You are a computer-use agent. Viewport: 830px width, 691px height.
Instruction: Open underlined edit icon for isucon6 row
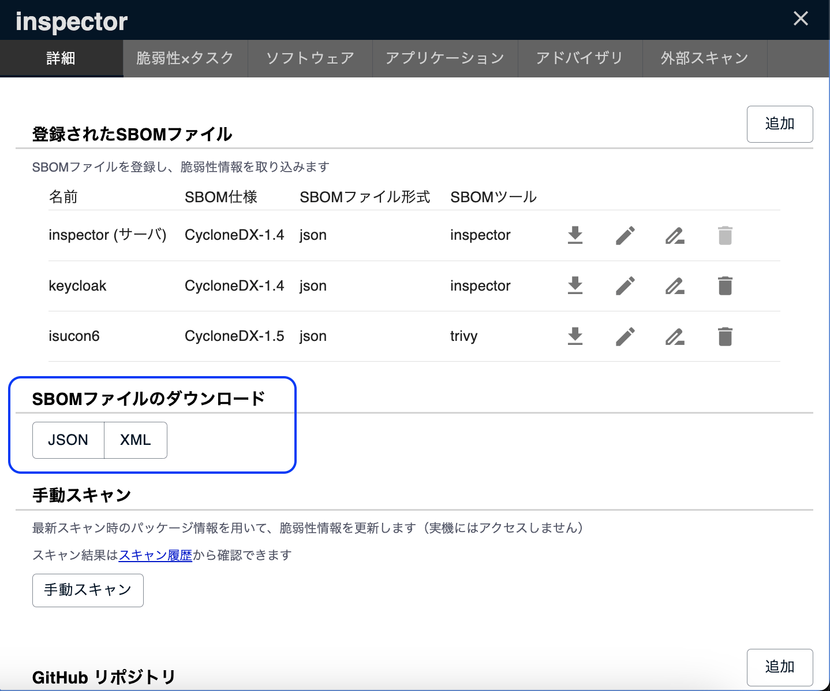(x=675, y=336)
